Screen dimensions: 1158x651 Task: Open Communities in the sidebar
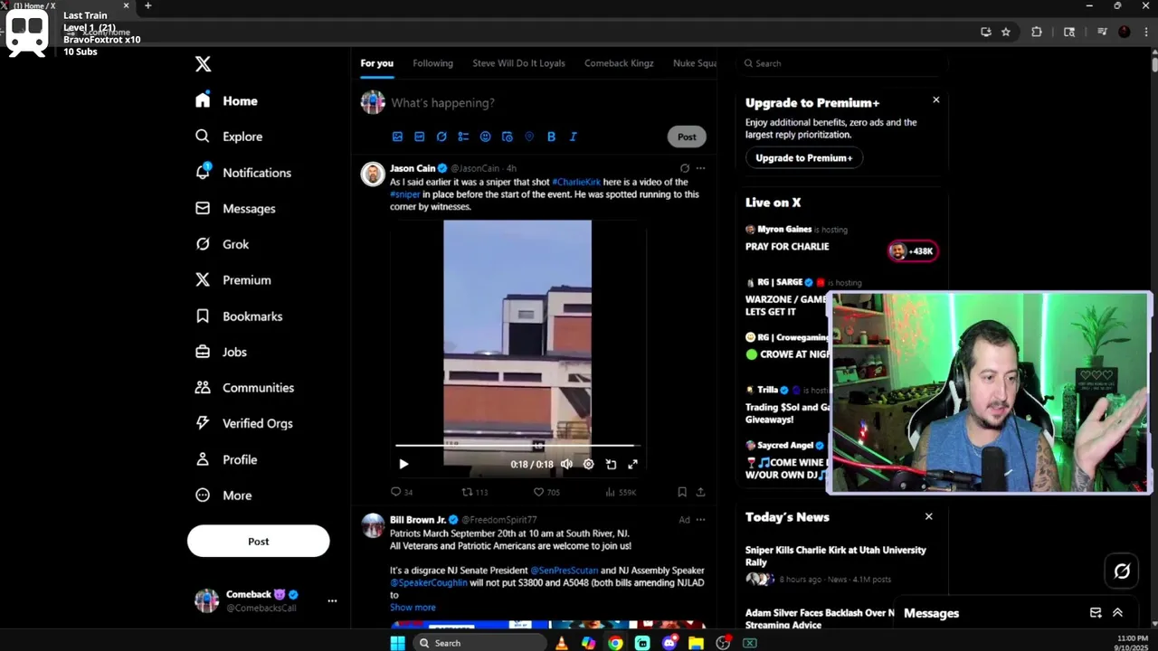245,388
